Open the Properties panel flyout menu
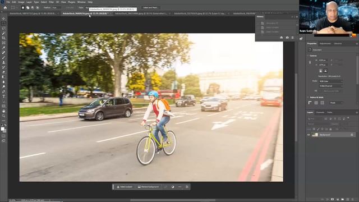This screenshot has width=359, height=202. 357,44
